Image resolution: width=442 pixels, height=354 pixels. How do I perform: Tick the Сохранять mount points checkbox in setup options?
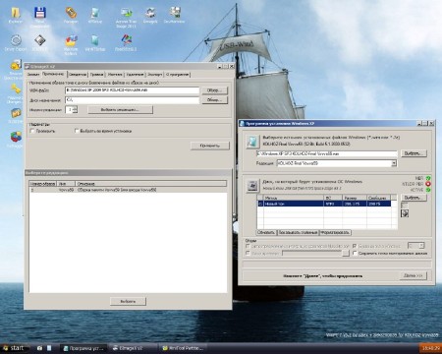[x=355, y=253]
